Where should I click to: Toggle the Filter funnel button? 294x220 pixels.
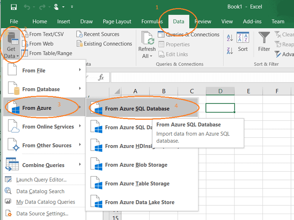click(264, 42)
